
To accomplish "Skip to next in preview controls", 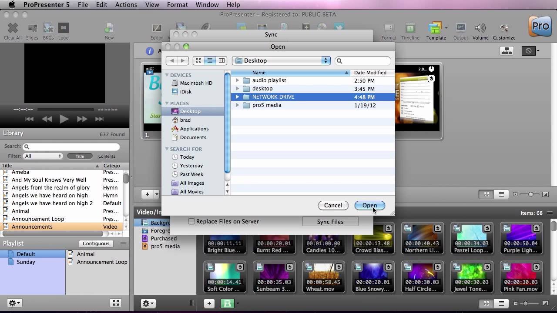I will click(x=99, y=119).
